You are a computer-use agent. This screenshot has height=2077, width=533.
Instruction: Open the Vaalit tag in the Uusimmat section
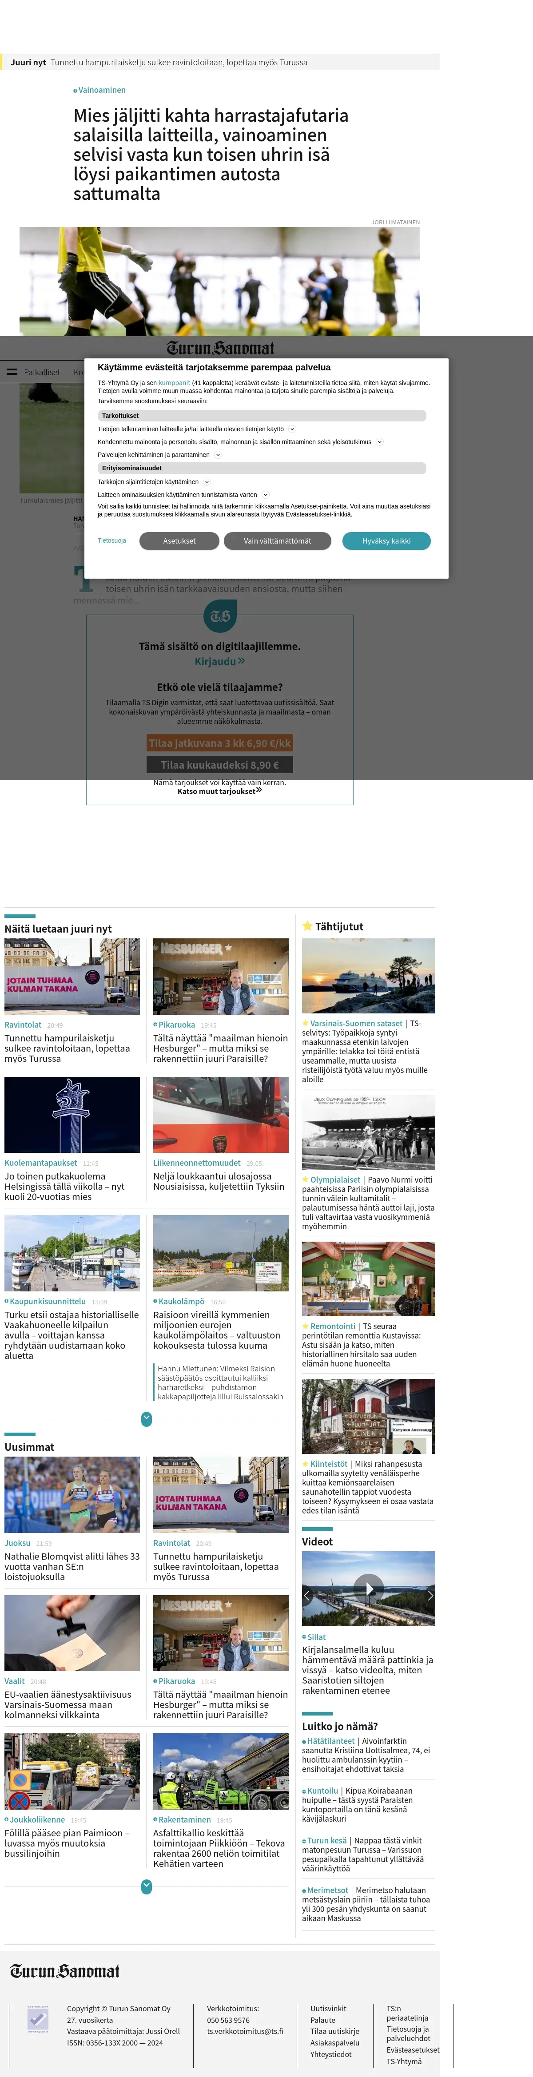[15, 1681]
